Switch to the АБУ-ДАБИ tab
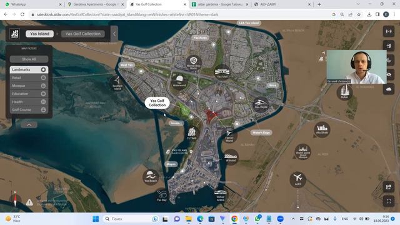The width and height of the screenshot is (400, 225). tap(282, 4)
